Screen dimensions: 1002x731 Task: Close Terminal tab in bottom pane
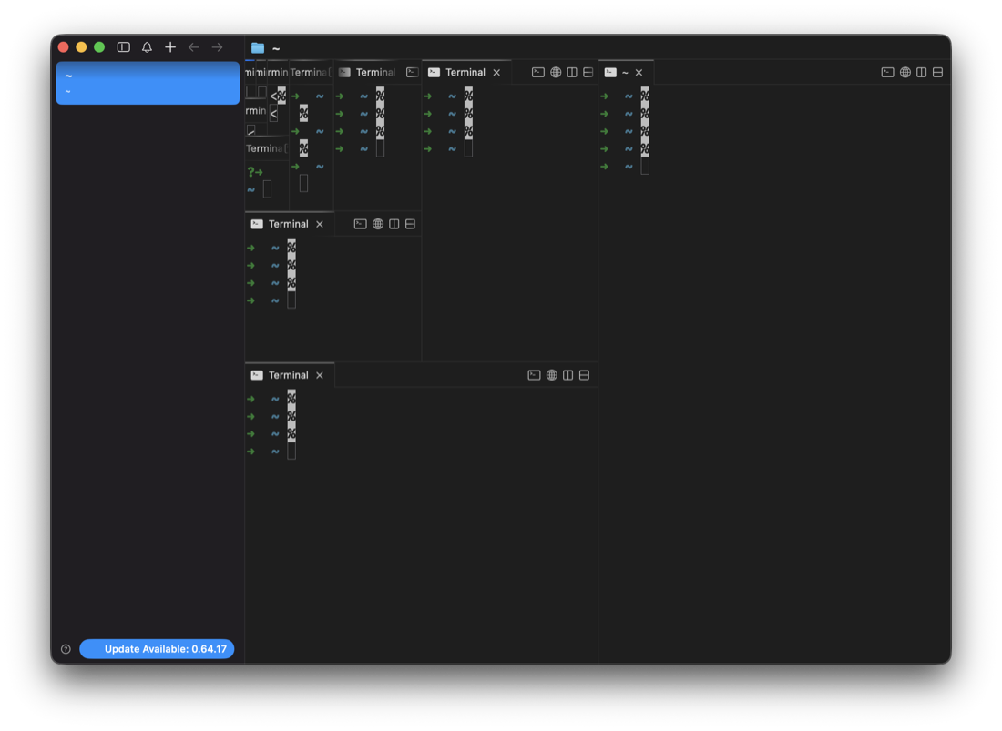tap(320, 375)
